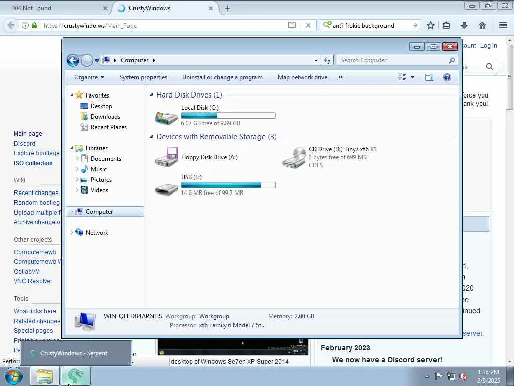514x386 pixels.
Task: Click the browser search box with anti-frokie text
Action: 370,25
